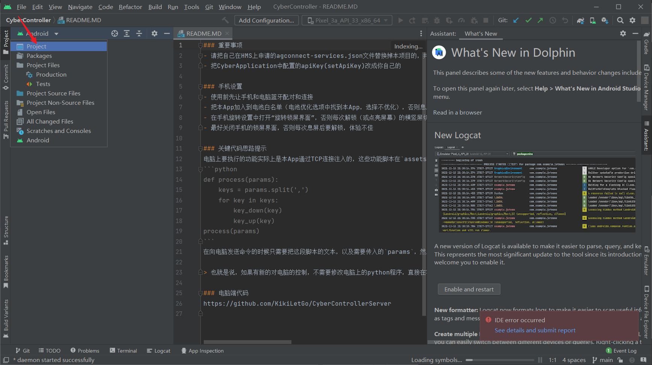Toggle the Structure tool window button
This screenshot has height=365, width=652.
point(6,230)
